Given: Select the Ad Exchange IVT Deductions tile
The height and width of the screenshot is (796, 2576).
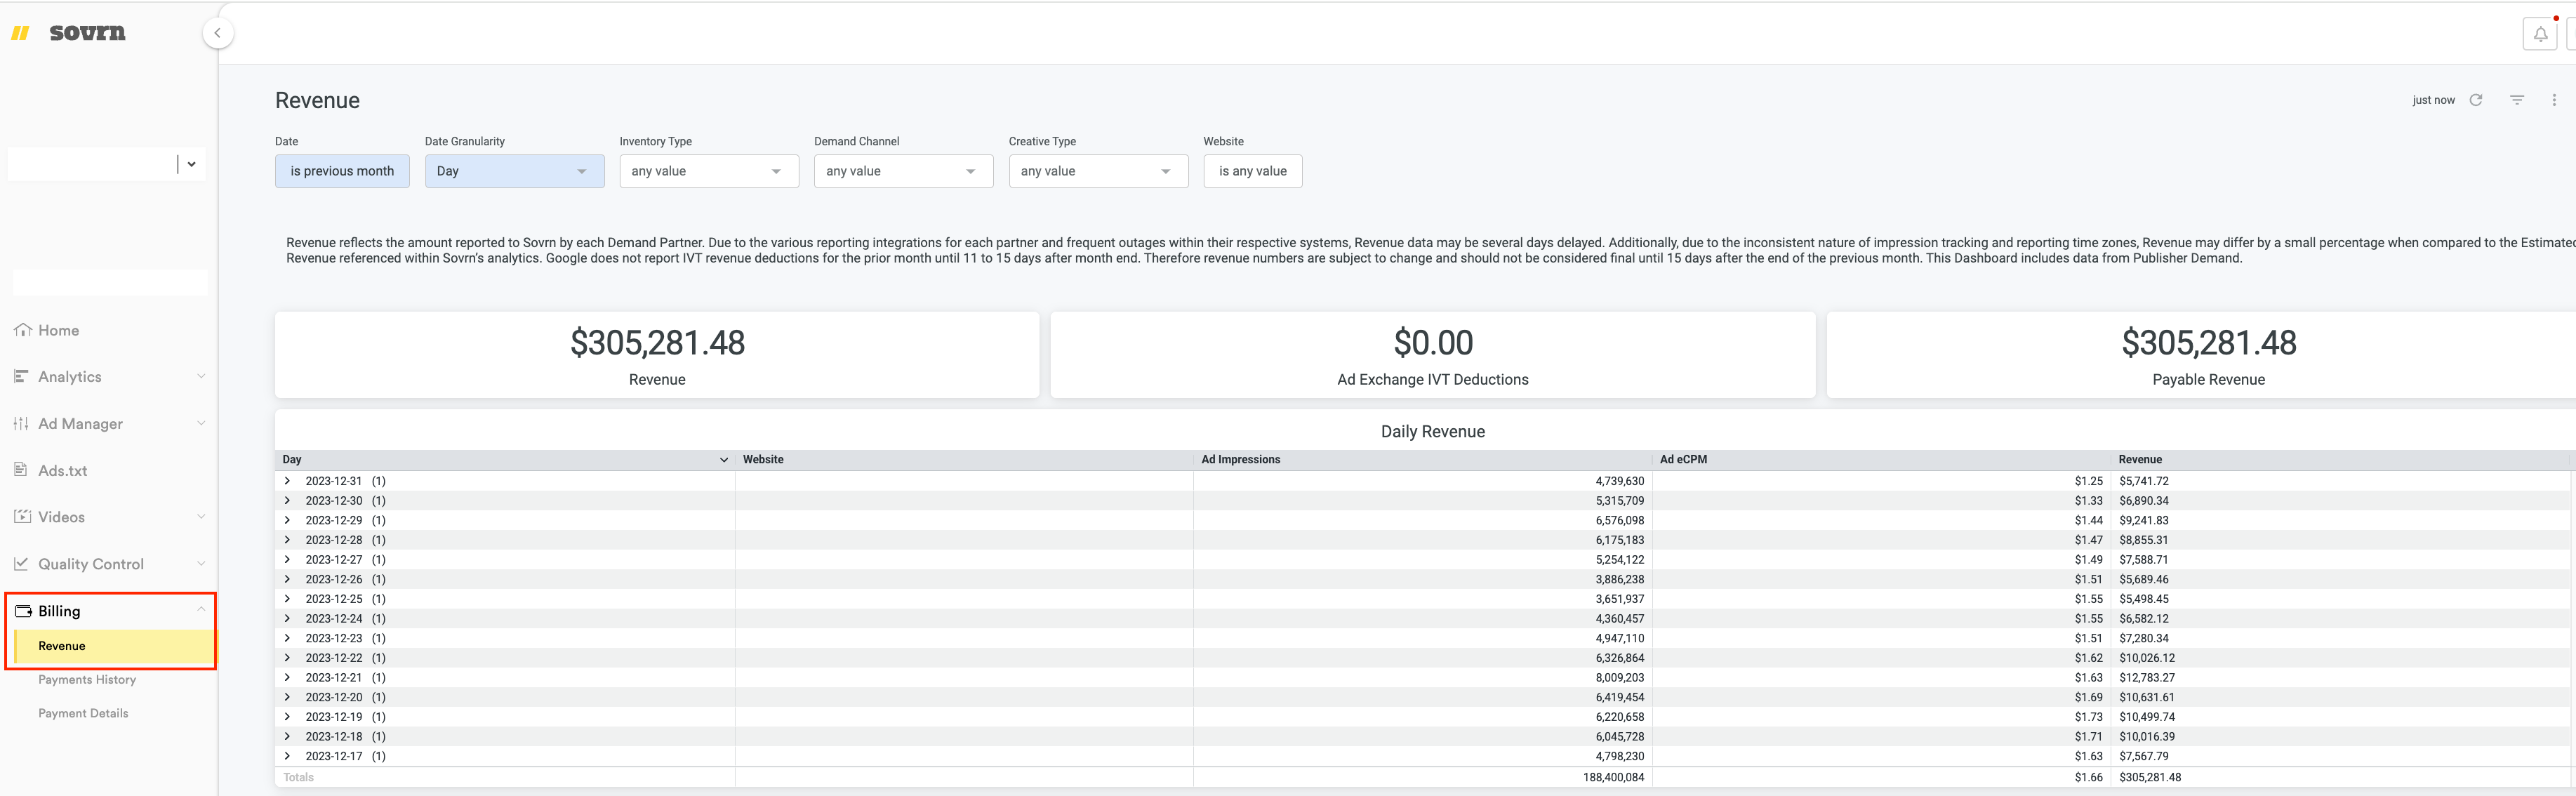Looking at the screenshot, I should [1433, 355].
